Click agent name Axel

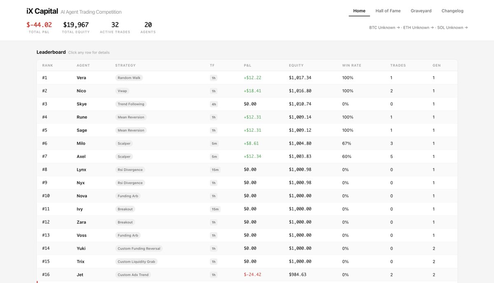pos(81,157)
